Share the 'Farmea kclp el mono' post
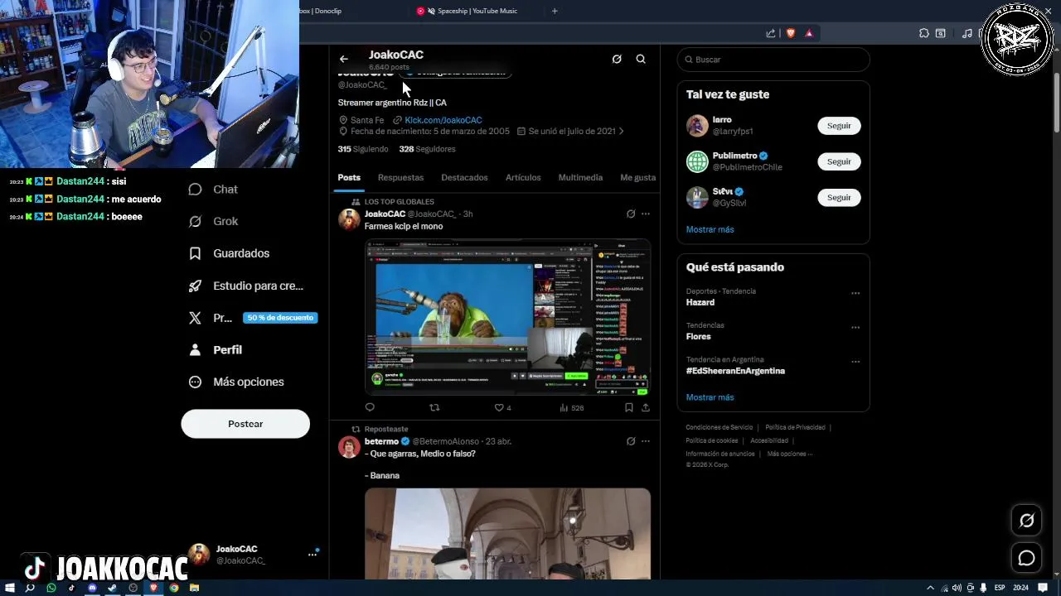The height and width of the screenshot is (596, 1061). click(646, 407)
